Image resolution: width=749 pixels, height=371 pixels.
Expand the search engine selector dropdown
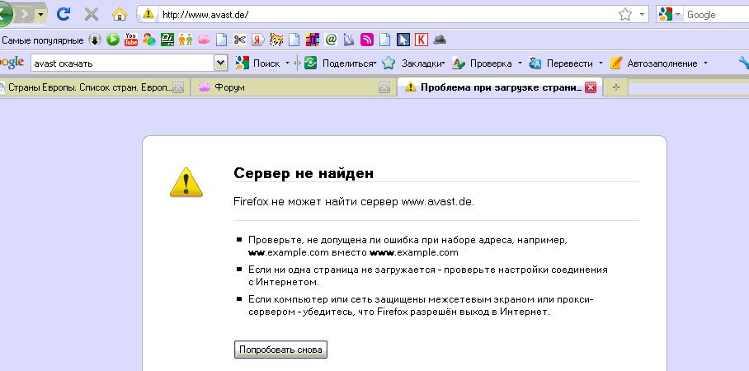click(671, 14)
